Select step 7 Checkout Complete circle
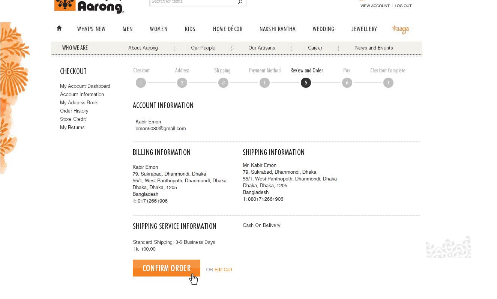Image resolution: width=497 pixels, height=299 pixels. (x=388, y=83)
